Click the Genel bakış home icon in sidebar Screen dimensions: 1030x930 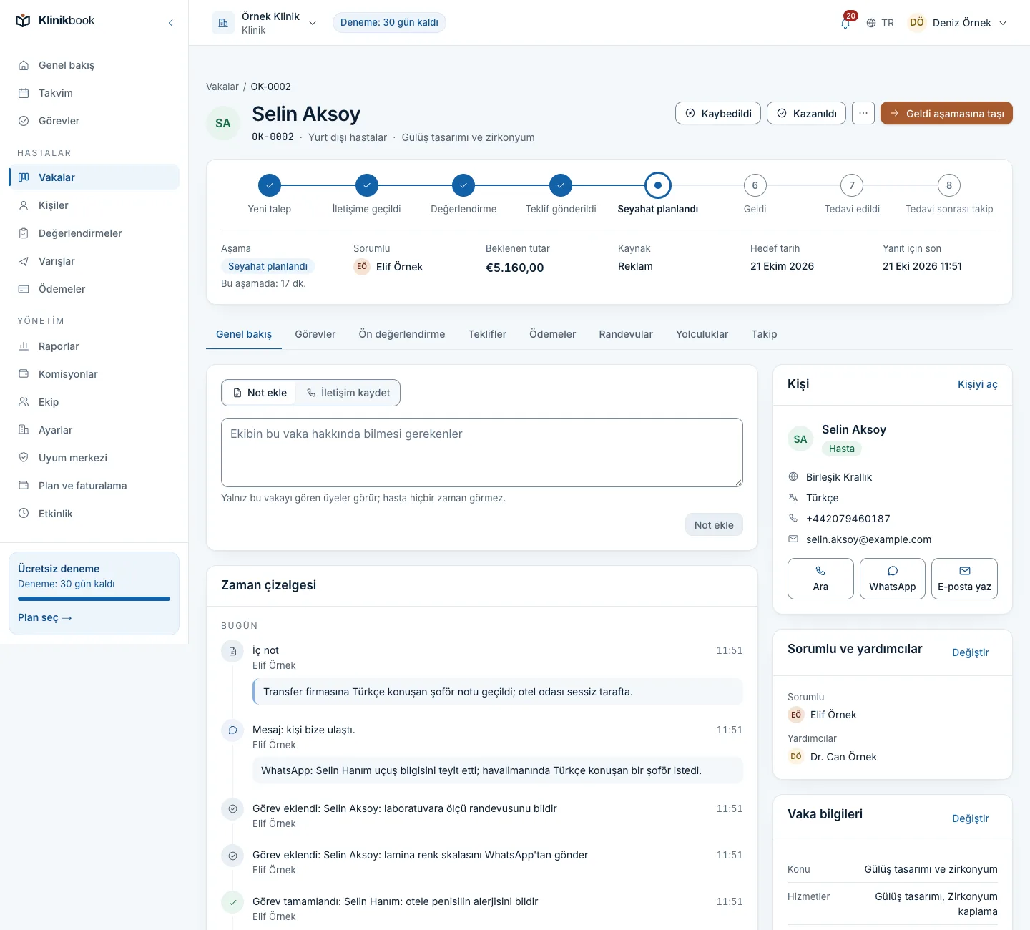[24, 65]
